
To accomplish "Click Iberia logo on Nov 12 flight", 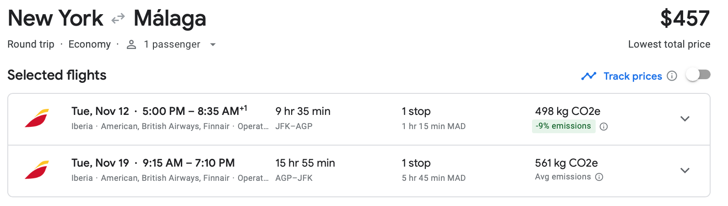I will pyautogui.click(x=37, y=118).
